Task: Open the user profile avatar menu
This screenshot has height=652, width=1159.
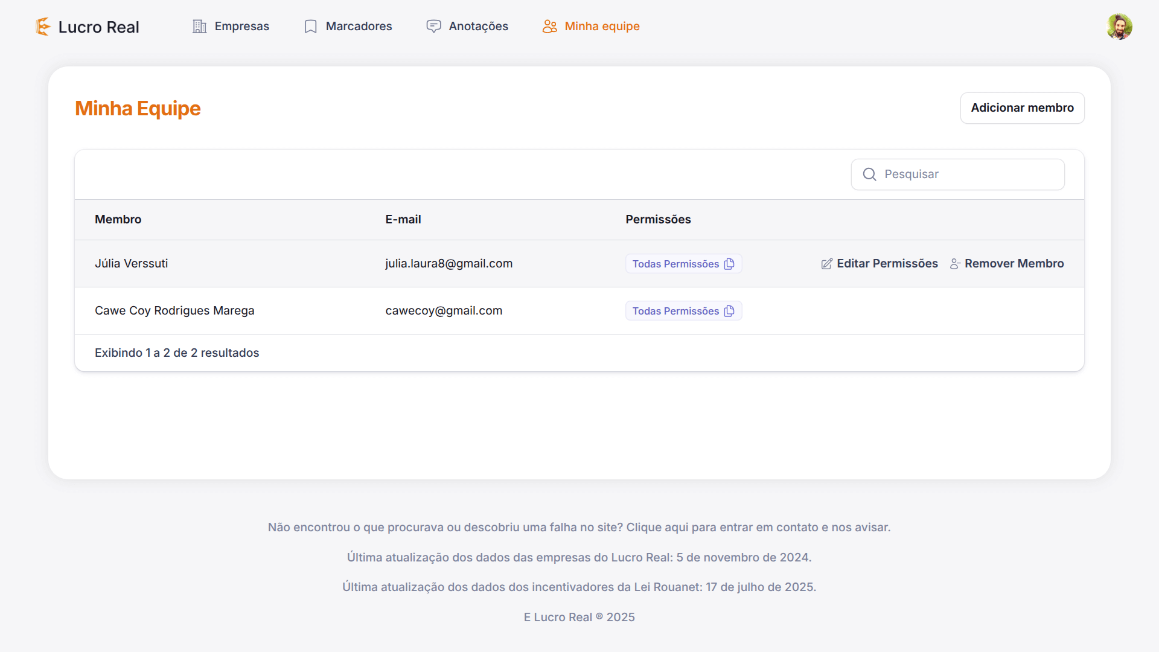Action: [1119, 27]
